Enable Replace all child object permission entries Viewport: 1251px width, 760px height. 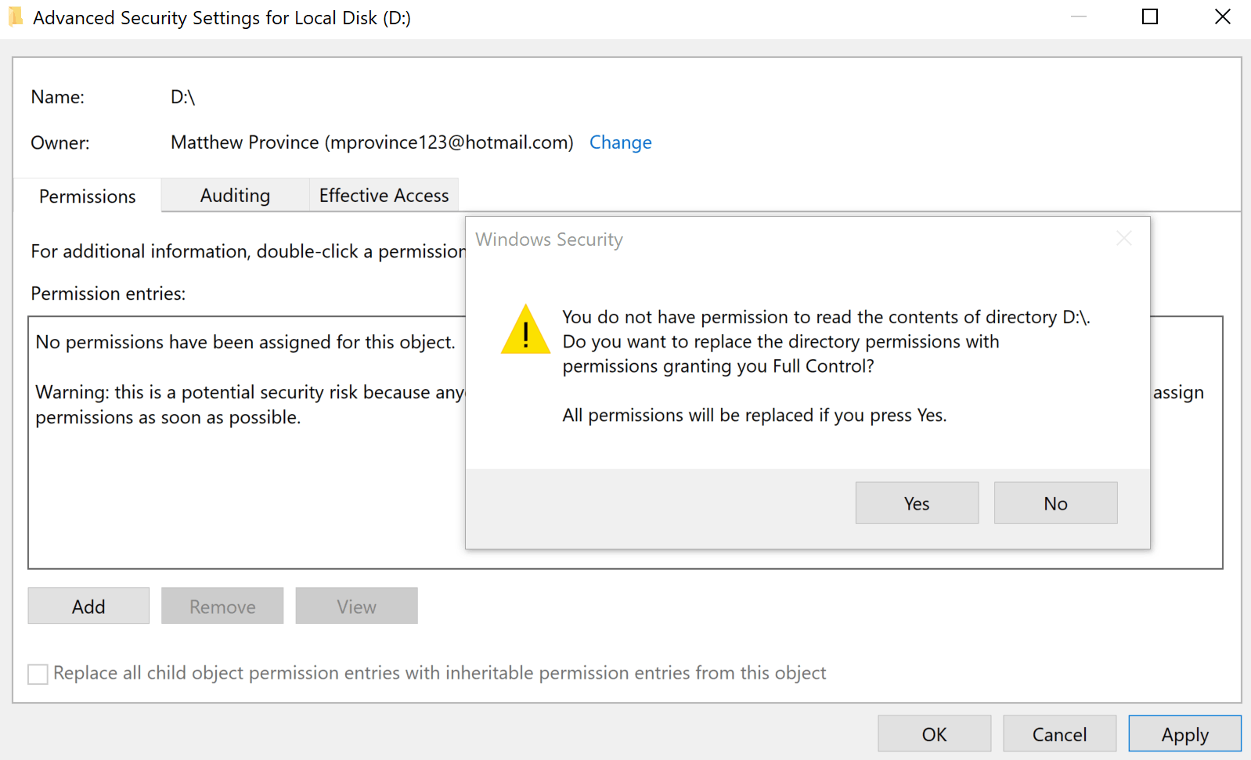click(x=38, y=674)
